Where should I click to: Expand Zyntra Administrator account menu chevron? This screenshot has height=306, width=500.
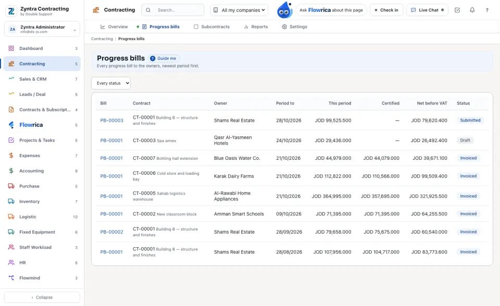(x=74, y=30)
